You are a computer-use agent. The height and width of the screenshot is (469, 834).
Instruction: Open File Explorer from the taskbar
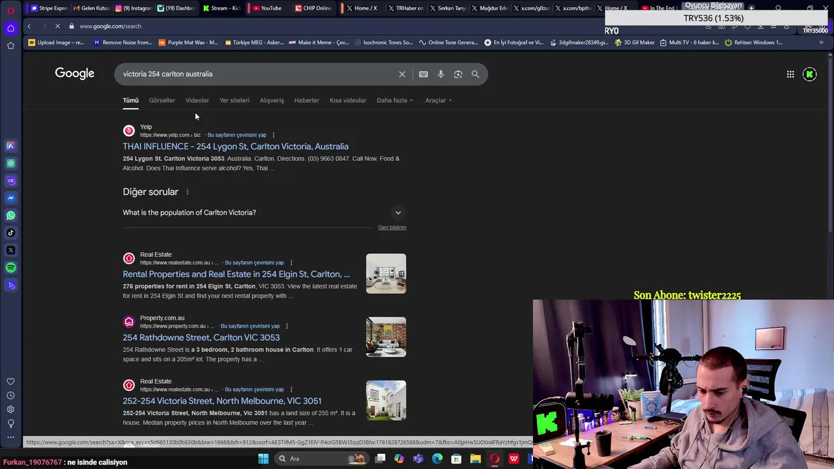tap(476, 459)
